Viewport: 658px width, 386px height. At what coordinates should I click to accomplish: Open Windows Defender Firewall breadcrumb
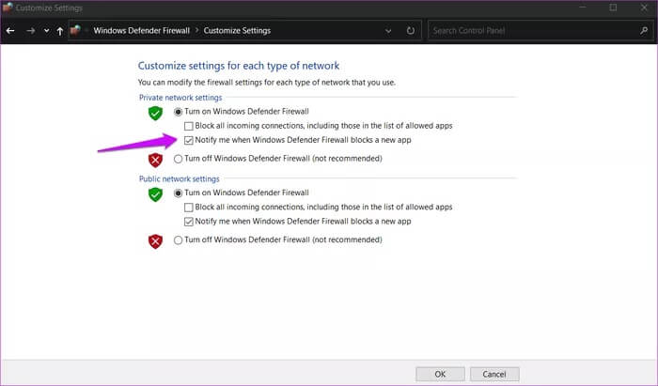click(x=141, y=31)
